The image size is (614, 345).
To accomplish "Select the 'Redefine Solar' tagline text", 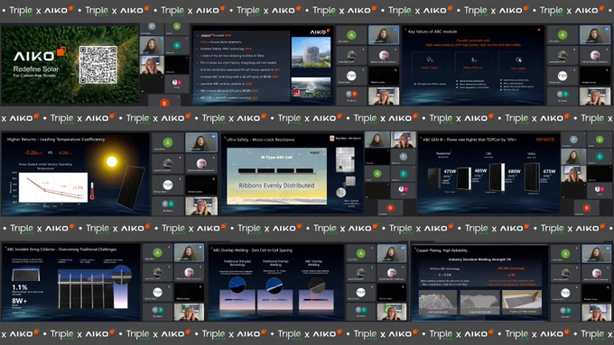I will coord(36,69).
